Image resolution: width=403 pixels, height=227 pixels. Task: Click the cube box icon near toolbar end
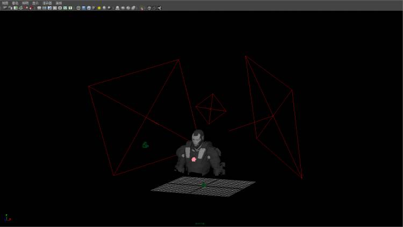click(x=149, y=8)
